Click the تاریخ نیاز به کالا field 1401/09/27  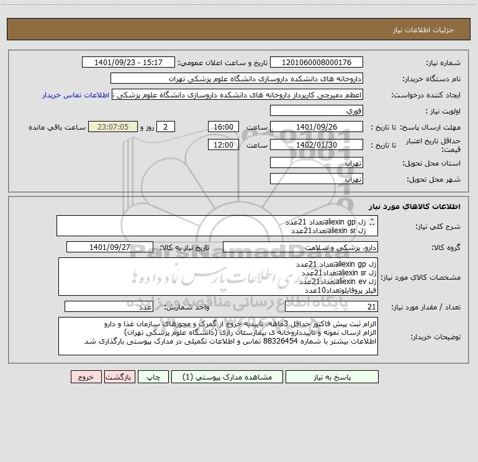click(x=110, y=247)
